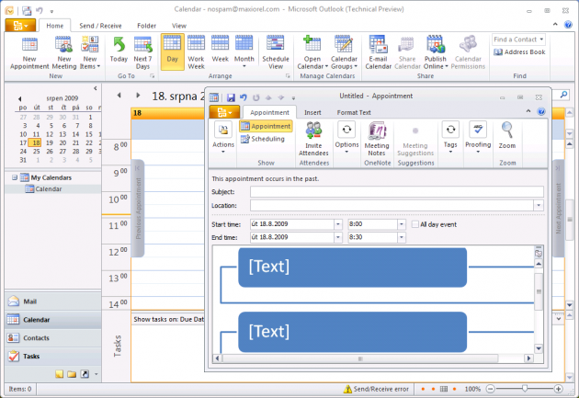
Task: Undo in appointment quick access toolbar
Action: [x=243, y=97]
